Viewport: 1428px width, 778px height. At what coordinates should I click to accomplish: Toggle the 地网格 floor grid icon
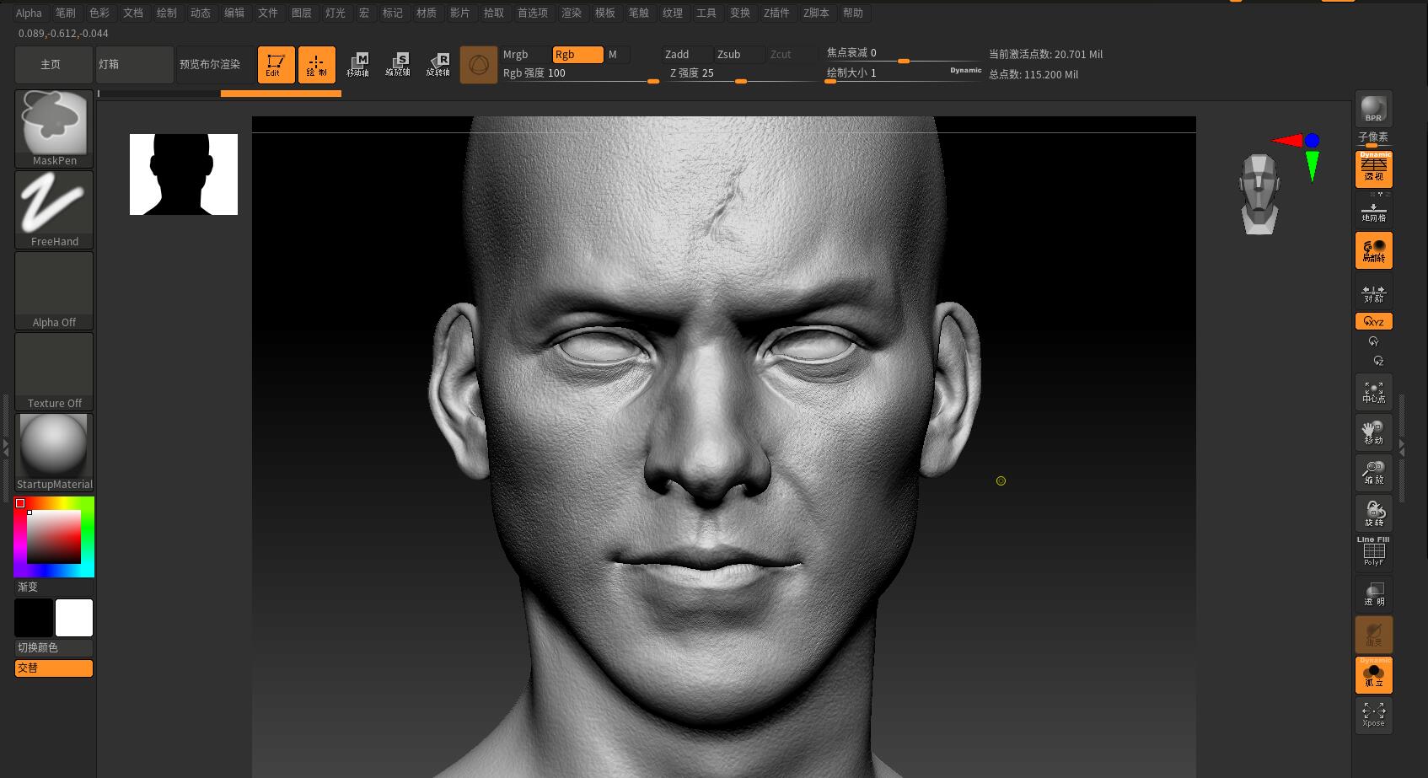coord(1374,209)
